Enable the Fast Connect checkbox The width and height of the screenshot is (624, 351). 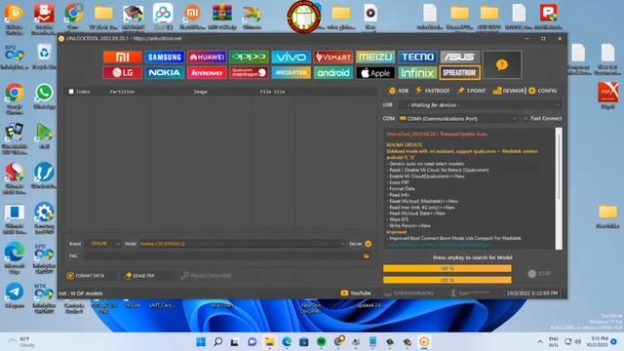(526, 119)
